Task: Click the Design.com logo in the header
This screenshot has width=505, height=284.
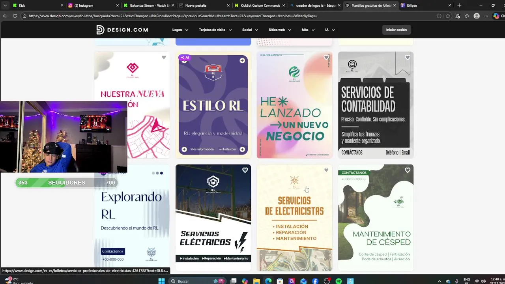Action: tap(122, 30)
